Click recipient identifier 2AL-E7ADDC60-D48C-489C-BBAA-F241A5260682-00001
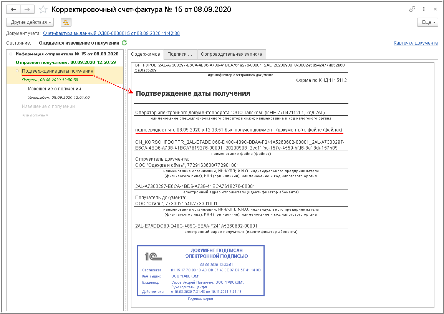Image resolution: width=444 pixels, height=314 pixels. click(x=196, y=226)
